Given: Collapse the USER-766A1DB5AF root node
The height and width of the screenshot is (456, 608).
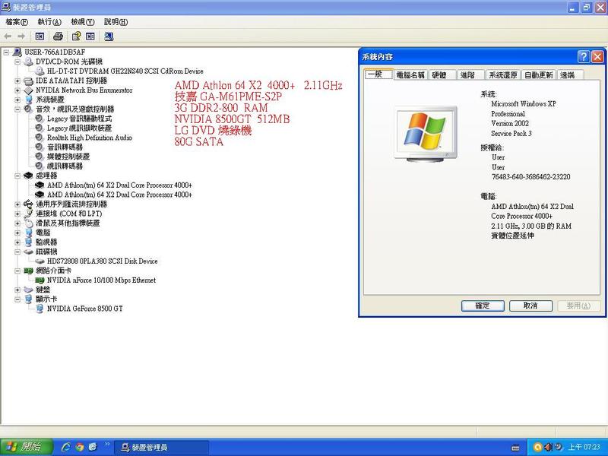Looking at the screenshot, I should pos(6,52).
